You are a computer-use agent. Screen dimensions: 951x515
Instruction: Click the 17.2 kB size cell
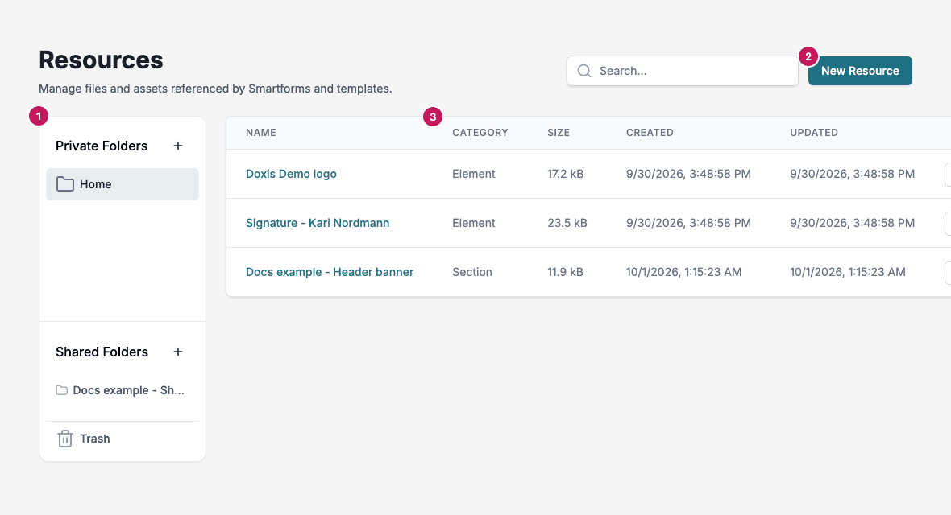[565, 174]
